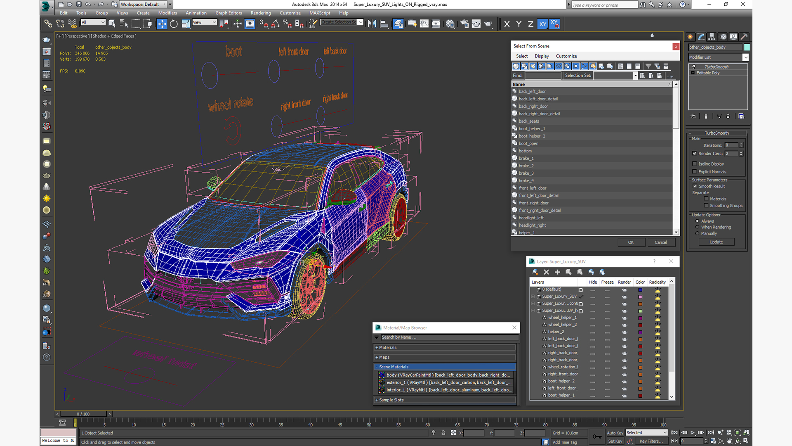The width and height of the screenshot is (792, 446).
Task: Click the Set Key button
Action: 615,441
